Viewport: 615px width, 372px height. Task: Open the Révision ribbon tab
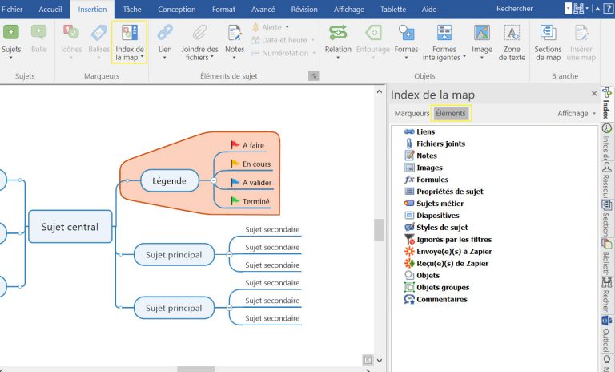point(304,10)
